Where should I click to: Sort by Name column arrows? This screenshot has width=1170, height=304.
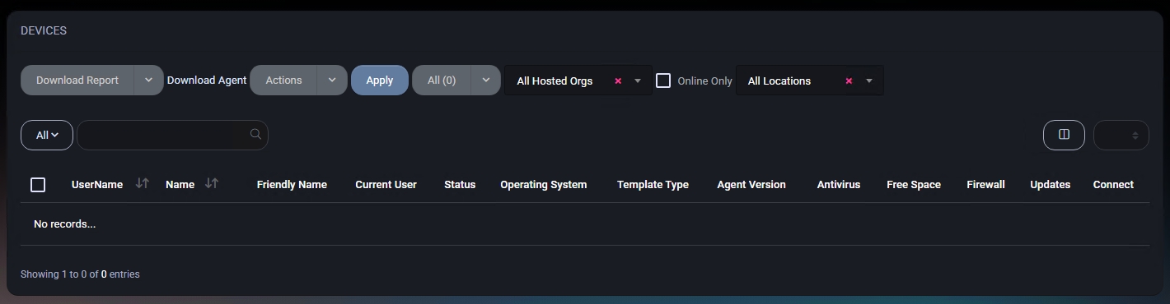tap(212, 184)
